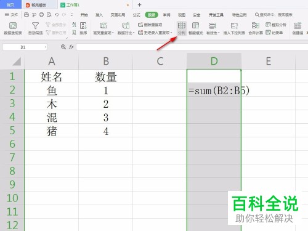
Task: Click the plus button to add tab
Action: coord(139,5)
